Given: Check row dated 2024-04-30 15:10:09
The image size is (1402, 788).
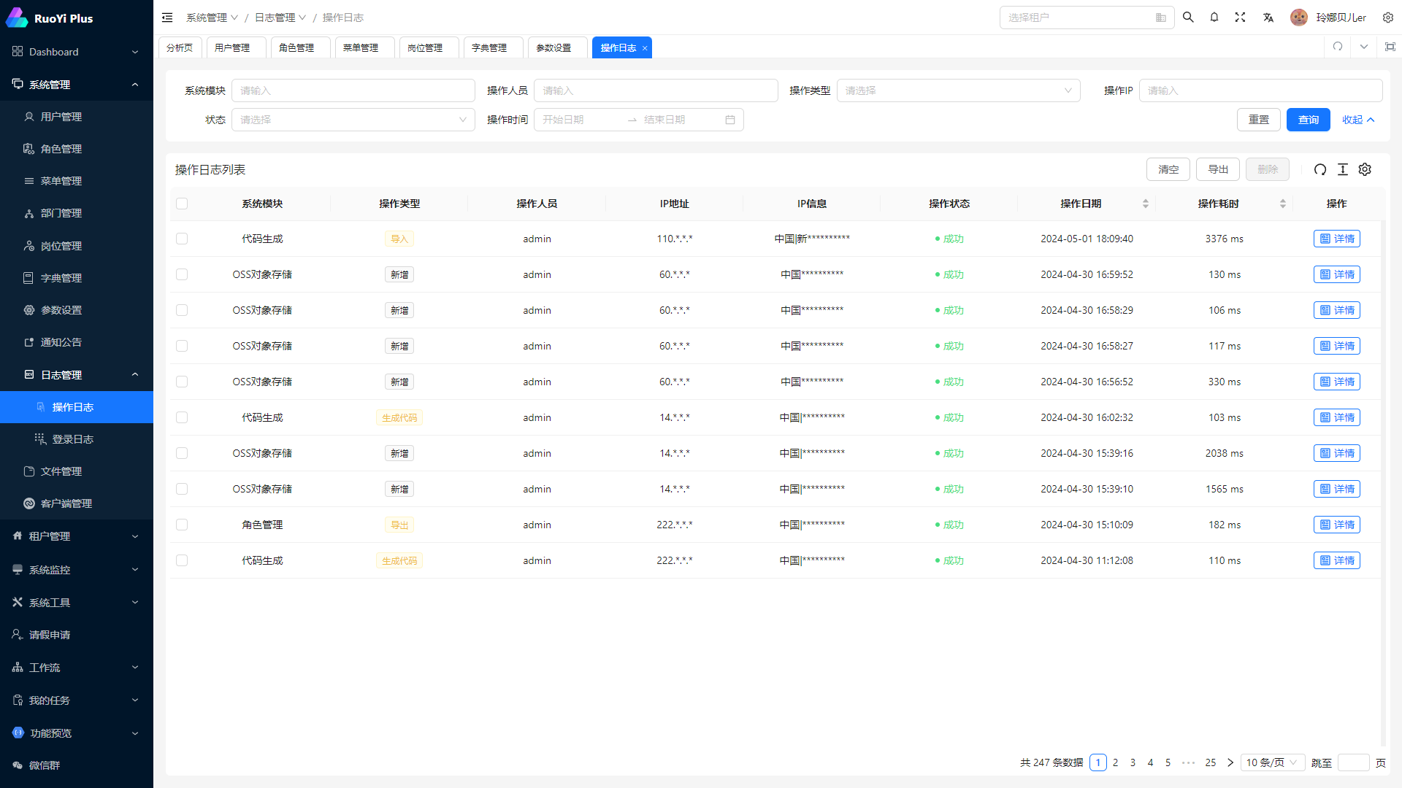Looking at the screenshot, I should click(182, 525).
